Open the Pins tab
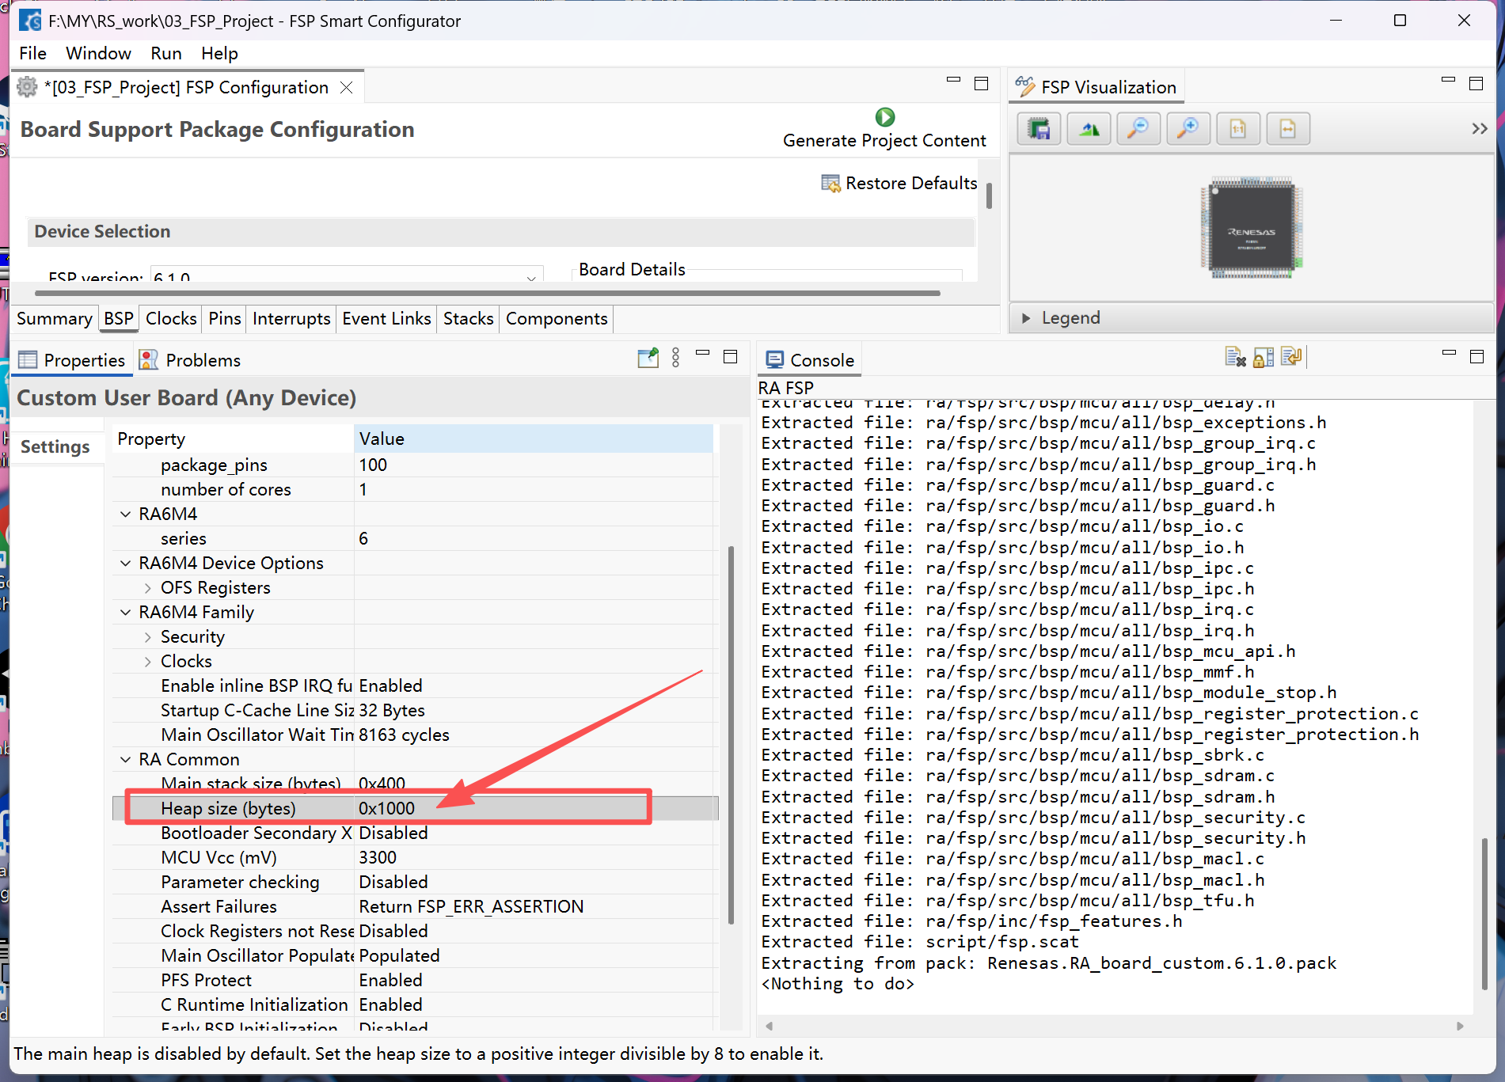The image size is (1505, 1082). pos(225,318)
